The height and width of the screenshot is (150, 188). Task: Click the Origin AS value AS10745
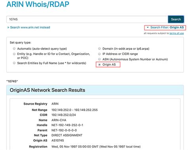click(x=58, y=140)
